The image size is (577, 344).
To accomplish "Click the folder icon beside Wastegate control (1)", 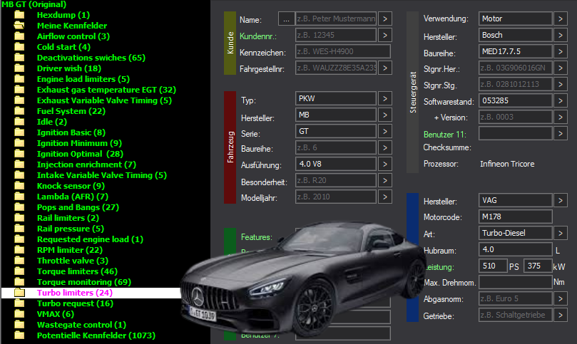I will [19, 325].
